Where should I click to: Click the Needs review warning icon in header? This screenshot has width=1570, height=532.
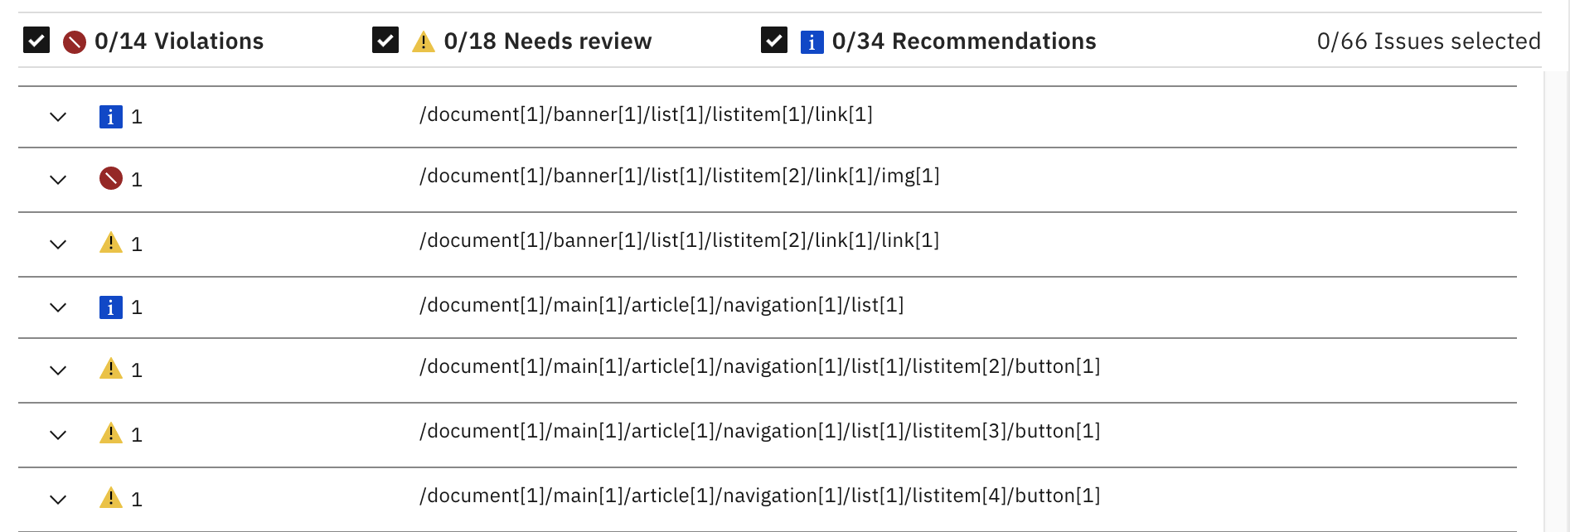pyautogui.click(x=424, y=41)
